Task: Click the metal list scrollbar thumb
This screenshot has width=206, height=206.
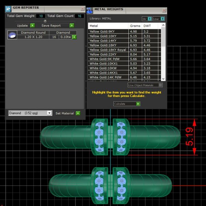Action: click(x=163, y=37)
